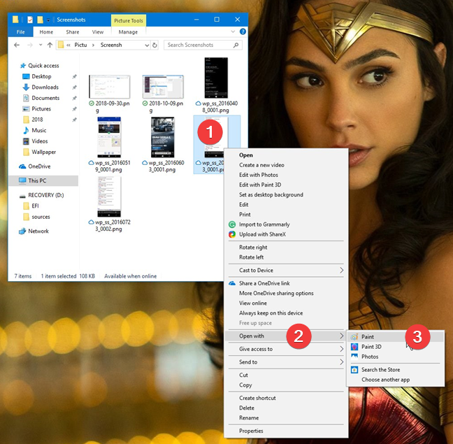Select Rotate right from context menu

253,248
